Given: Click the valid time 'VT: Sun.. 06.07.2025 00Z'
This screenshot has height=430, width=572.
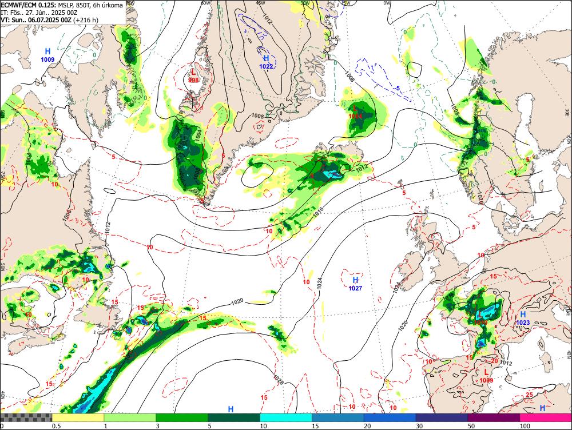Looking at the screenshot, I should pyautogui.click(x=35, y=19).
